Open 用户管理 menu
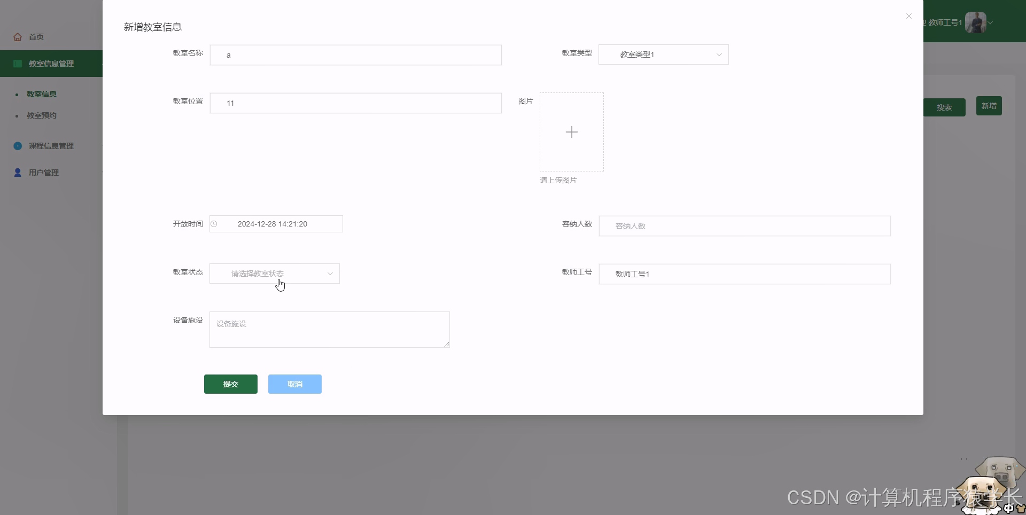1026x515 pixels. [44, 173]
